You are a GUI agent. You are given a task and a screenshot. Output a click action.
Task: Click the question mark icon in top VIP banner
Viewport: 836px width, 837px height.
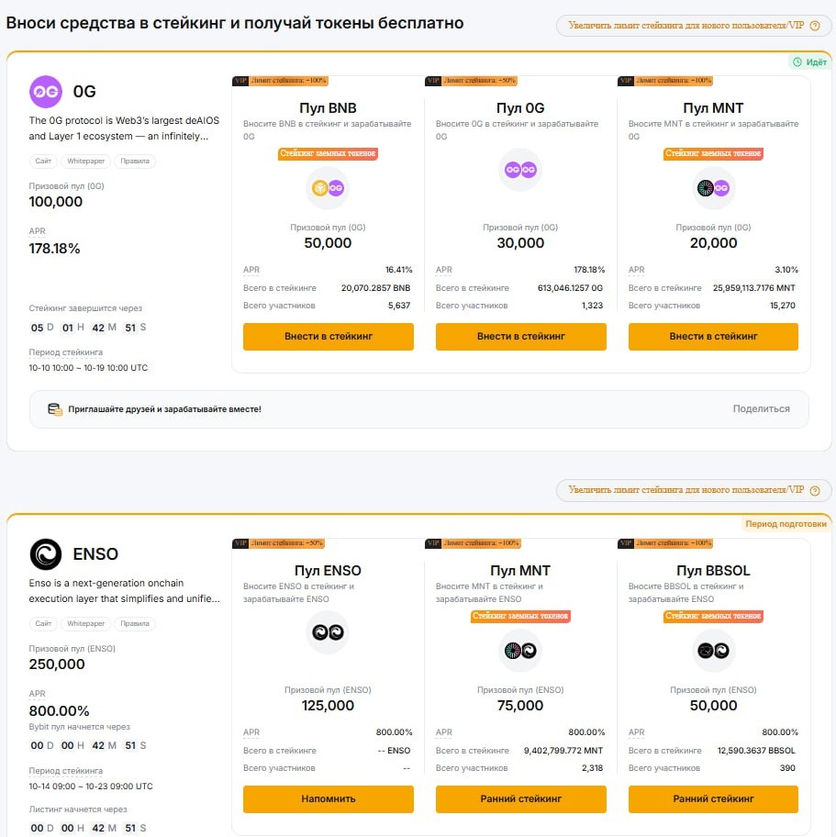tap(814, 26)
